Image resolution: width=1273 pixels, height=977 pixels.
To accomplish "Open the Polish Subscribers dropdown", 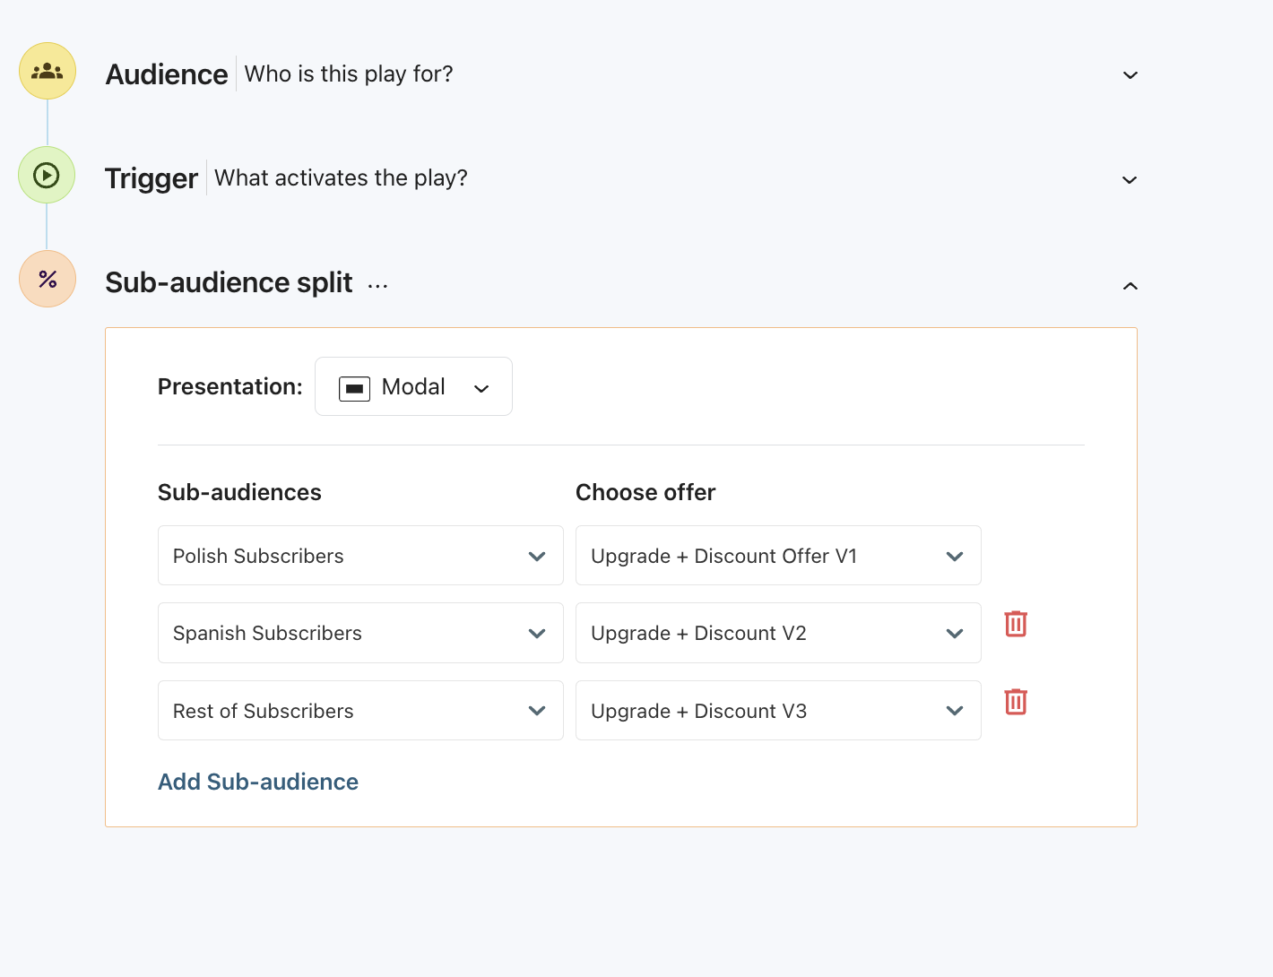I will [360, 556].
